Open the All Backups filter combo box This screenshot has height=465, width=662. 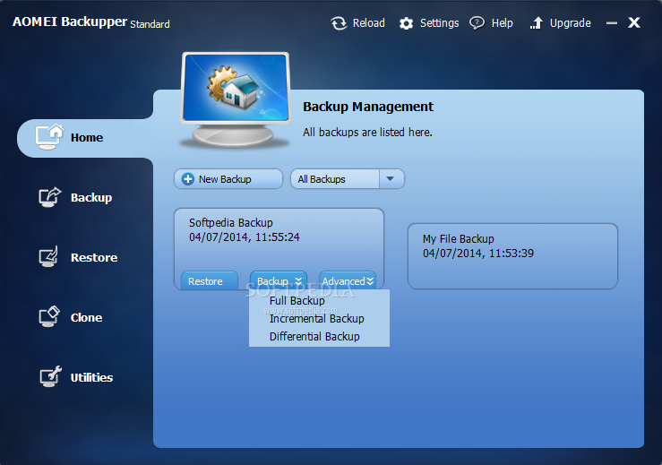[x=347, y=179]
